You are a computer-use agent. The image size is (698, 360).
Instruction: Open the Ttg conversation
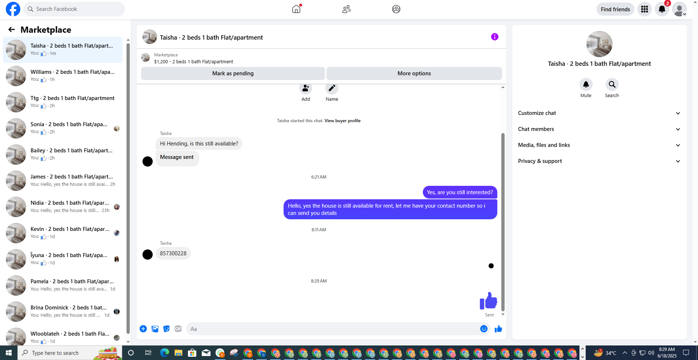[x=63, y=102]
